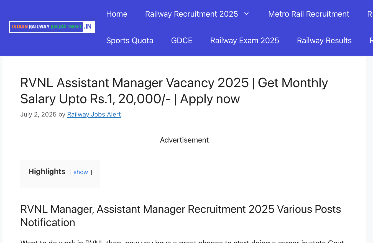Click the Highlights box heading
373x243 pixels.
pyautogui.click(x=47, y=172)
